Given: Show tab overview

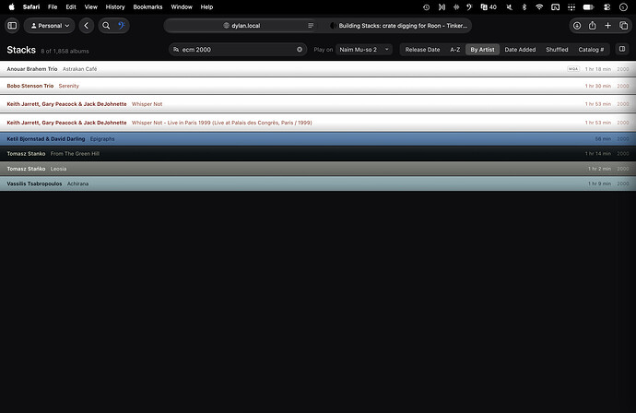Looking at the screenshot, I should pyautogui.click(x=623, y=26).
